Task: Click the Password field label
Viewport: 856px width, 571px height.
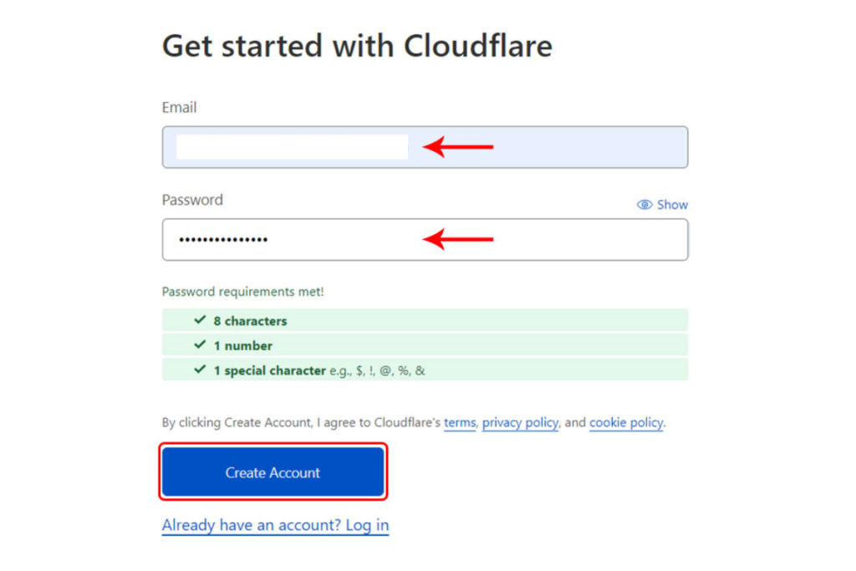Action: [x=192, y=200]
